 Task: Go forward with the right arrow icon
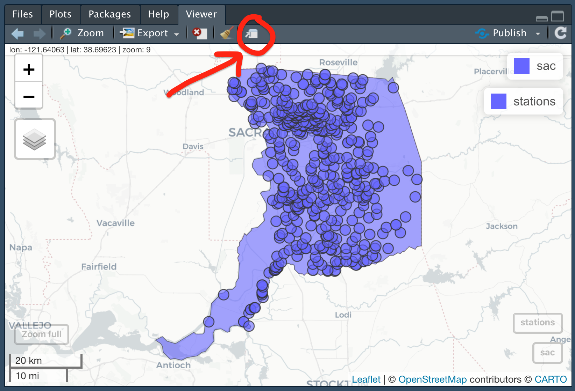click(x=39, y=34)
